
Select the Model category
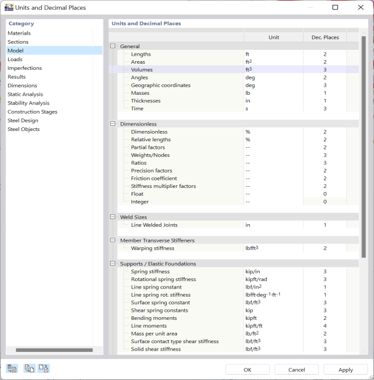(54, 50)
